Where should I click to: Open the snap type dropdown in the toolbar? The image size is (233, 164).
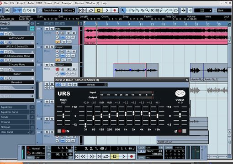pos(203,10)
